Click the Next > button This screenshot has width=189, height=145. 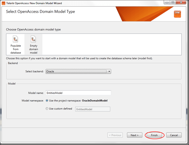point(134,135)
